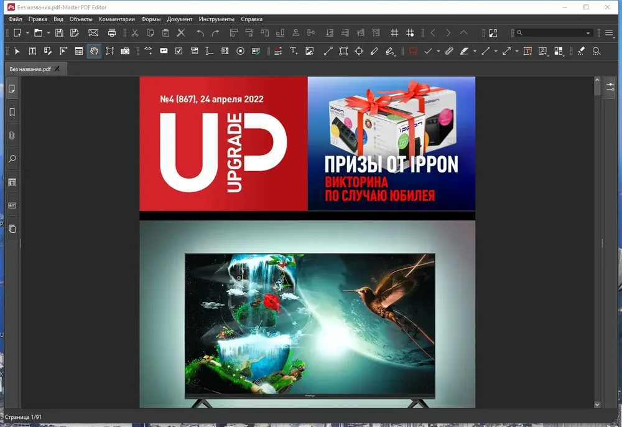Insert a Radio Button form field
622x427 pixels.
coord(240,51)
